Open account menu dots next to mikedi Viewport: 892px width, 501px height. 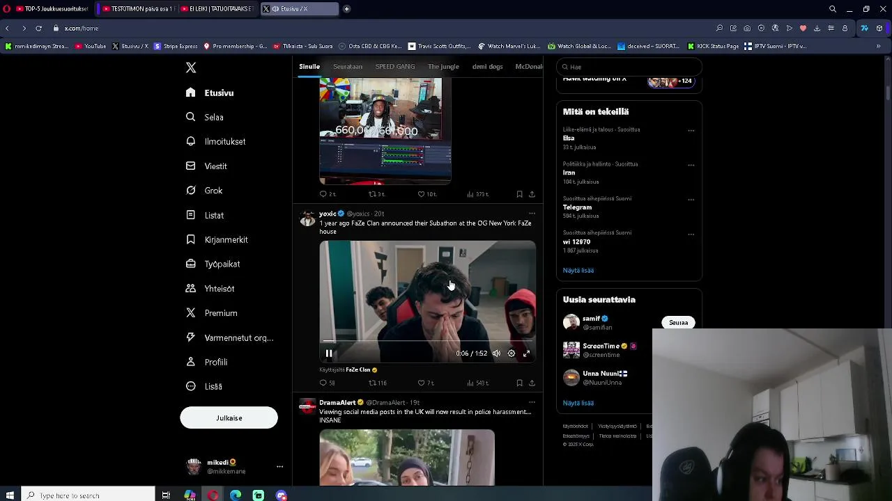pyautogui.click(x=279, y=467)
